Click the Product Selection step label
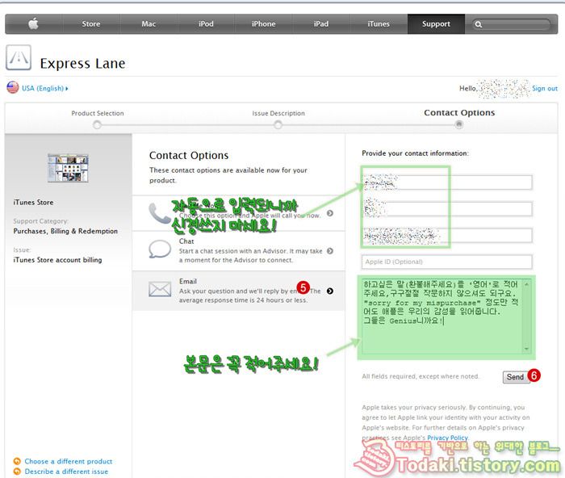This screenshot has width=565, height=478. pos(98,113)
